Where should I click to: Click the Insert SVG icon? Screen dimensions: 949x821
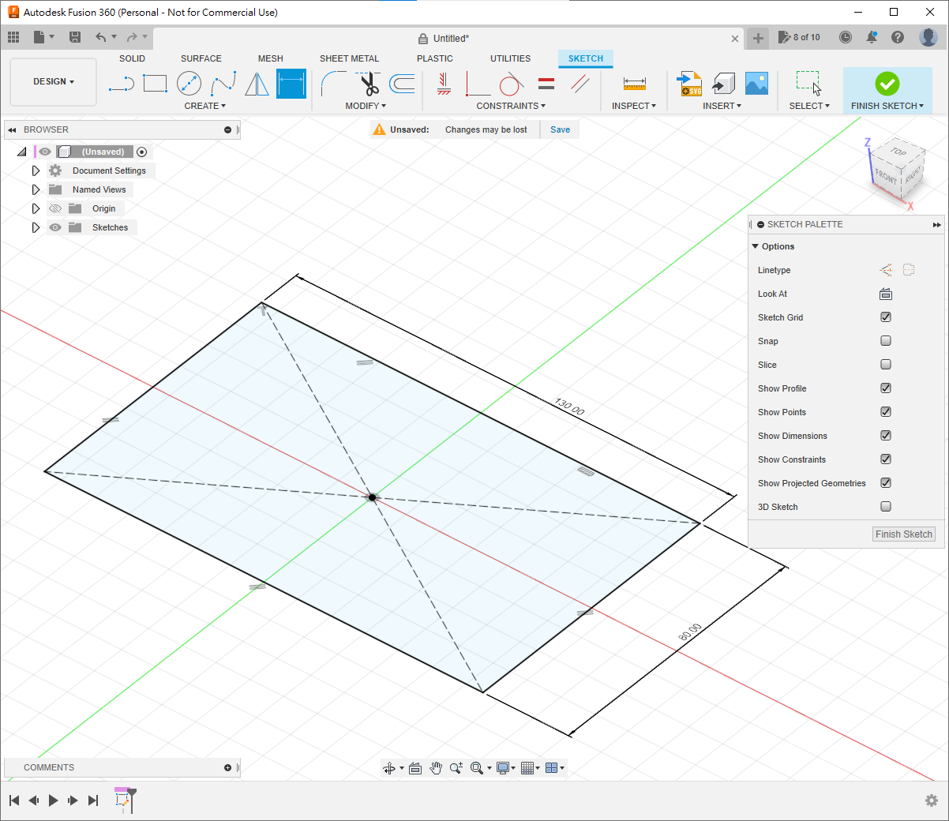click(x=689, y=84)
